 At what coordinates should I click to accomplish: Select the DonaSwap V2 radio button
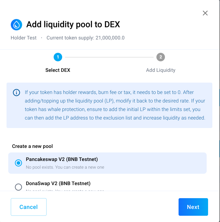pyautogui.click(x=18, y=187)
